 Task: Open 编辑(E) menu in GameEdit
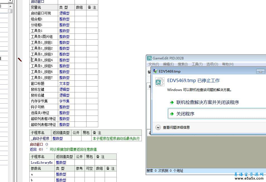pyautogui.click(x=168, y=64)
